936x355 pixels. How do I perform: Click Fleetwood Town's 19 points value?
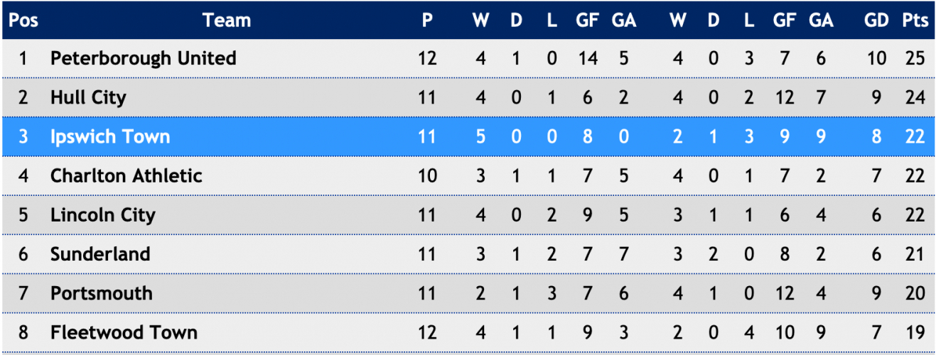coord(915,332)
